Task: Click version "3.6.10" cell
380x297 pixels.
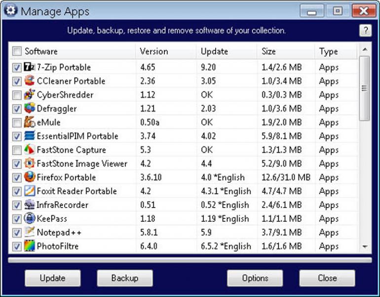Action: 151,177
